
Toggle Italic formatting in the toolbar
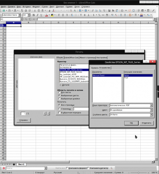pyautogui.click(x=37, y=15)
